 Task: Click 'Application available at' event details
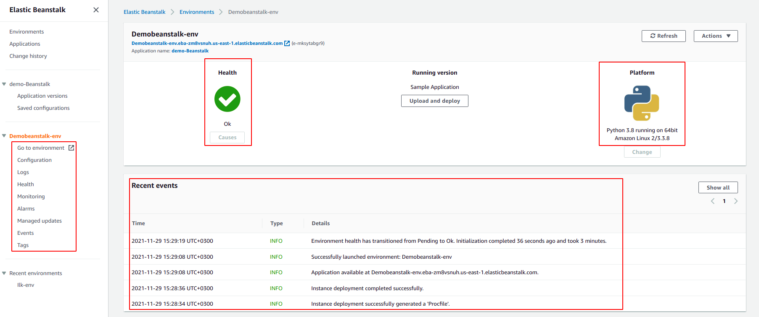point(425,273)
